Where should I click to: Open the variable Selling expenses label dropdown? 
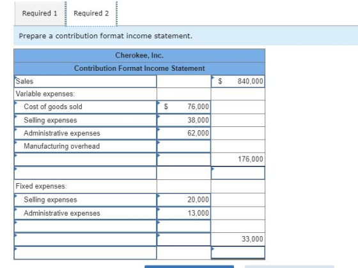86,120
